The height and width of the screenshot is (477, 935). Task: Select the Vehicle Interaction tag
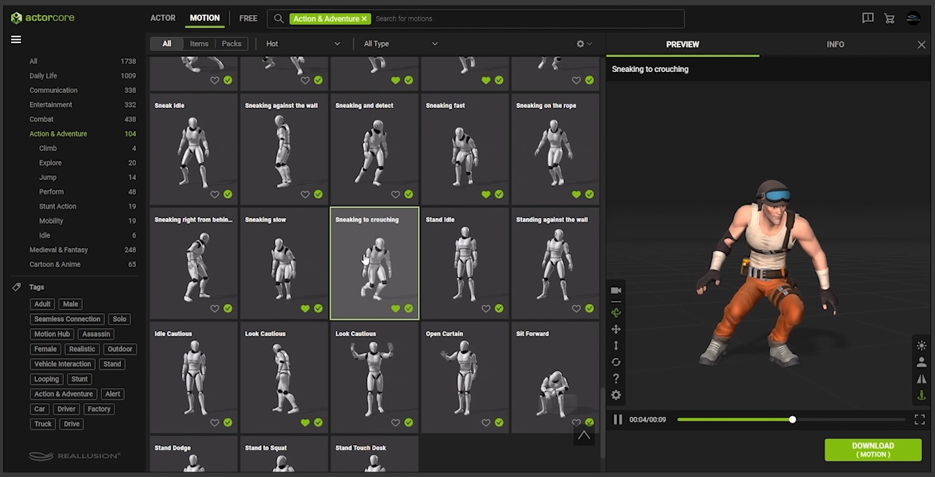(x=63, y=364)
